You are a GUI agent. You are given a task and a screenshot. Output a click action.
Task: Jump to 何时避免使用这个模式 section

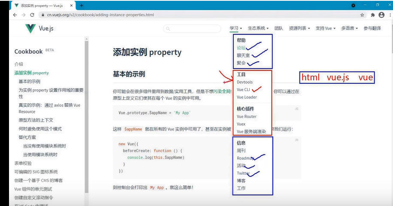(40, 129)
